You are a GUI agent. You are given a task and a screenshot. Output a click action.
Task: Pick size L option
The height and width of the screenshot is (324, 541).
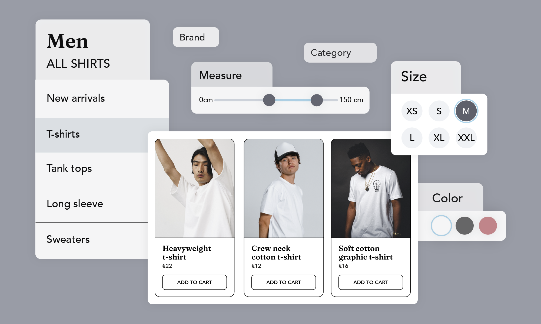(x=412, y=138)
